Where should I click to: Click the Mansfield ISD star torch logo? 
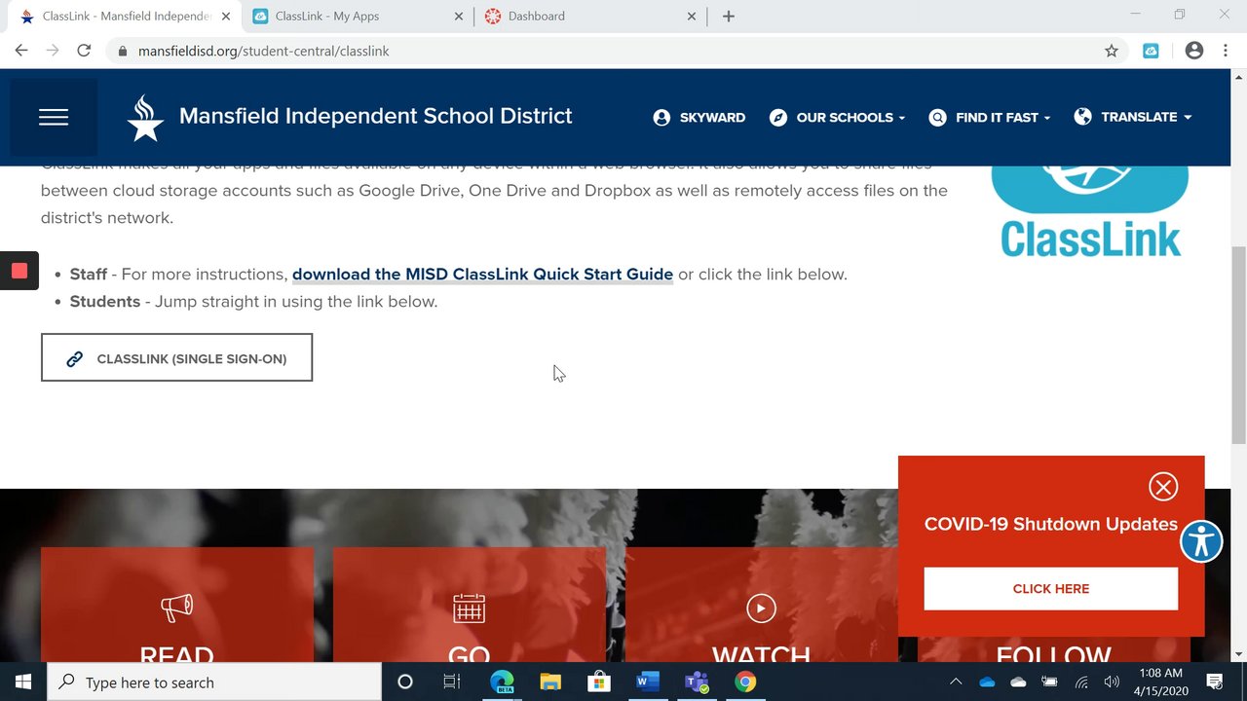click(145, 118)
